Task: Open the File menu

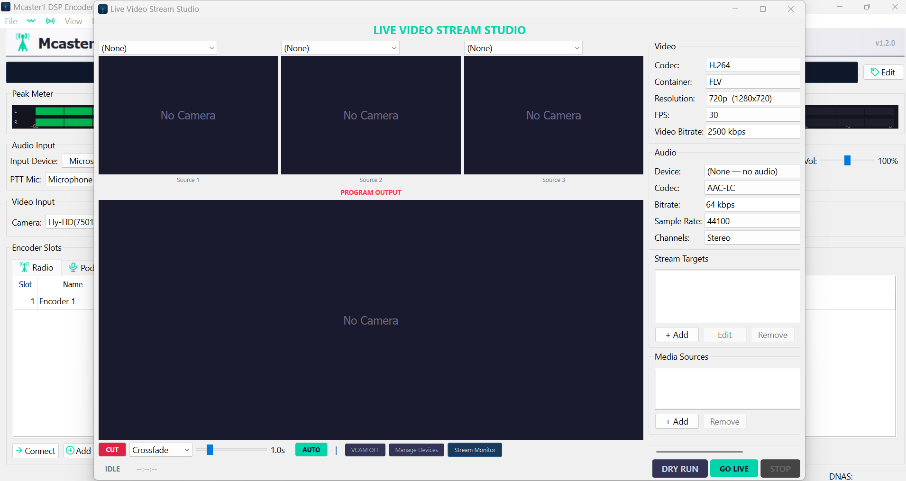Action: click(x=10, y=21)
